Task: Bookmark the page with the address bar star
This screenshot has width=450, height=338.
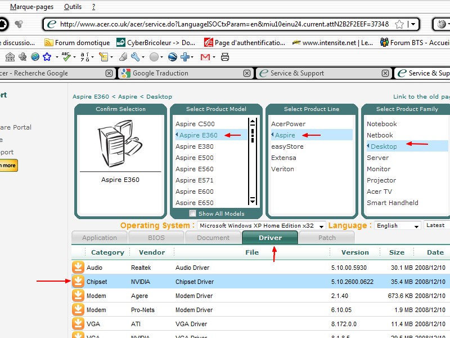Action: [399, 24]
